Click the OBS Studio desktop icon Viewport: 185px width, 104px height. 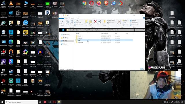coord(18,14)
